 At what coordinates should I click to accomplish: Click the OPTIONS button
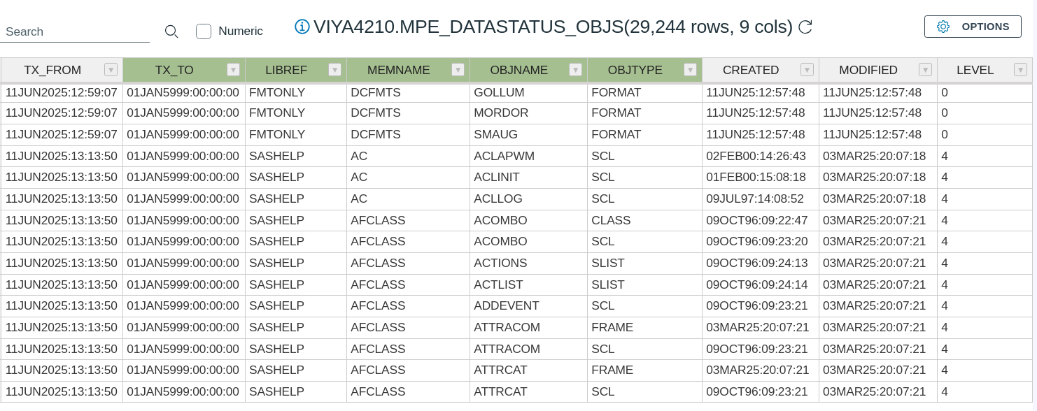point(973,27)
